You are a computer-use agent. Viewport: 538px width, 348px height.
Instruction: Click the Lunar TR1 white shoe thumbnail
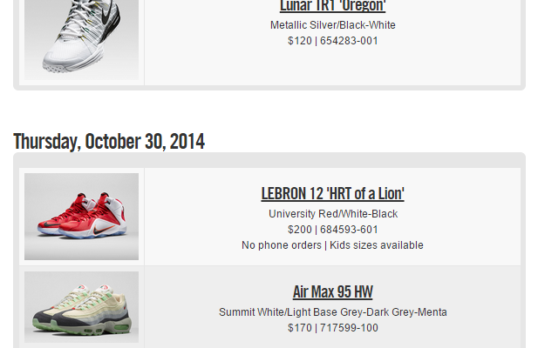(81, 39)
